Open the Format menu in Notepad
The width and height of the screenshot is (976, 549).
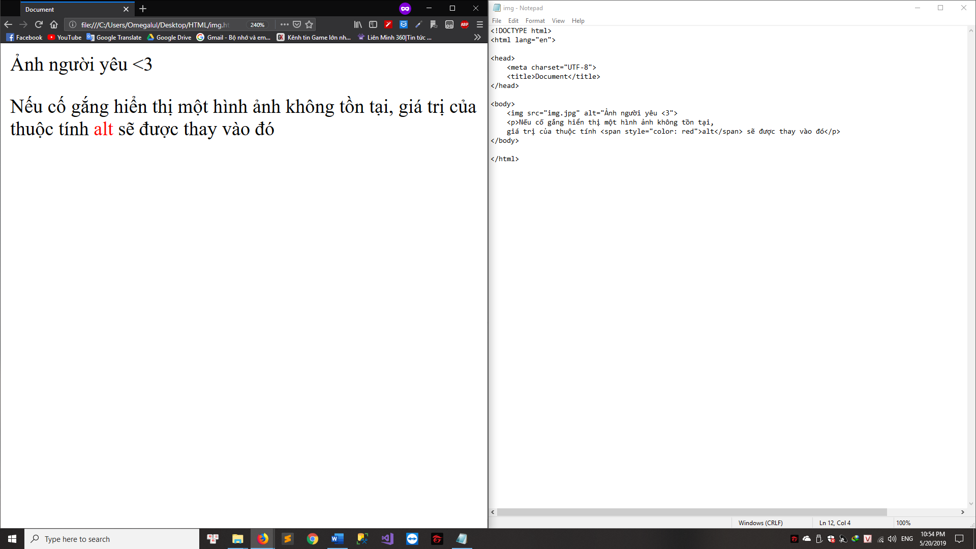click(535, 21)
